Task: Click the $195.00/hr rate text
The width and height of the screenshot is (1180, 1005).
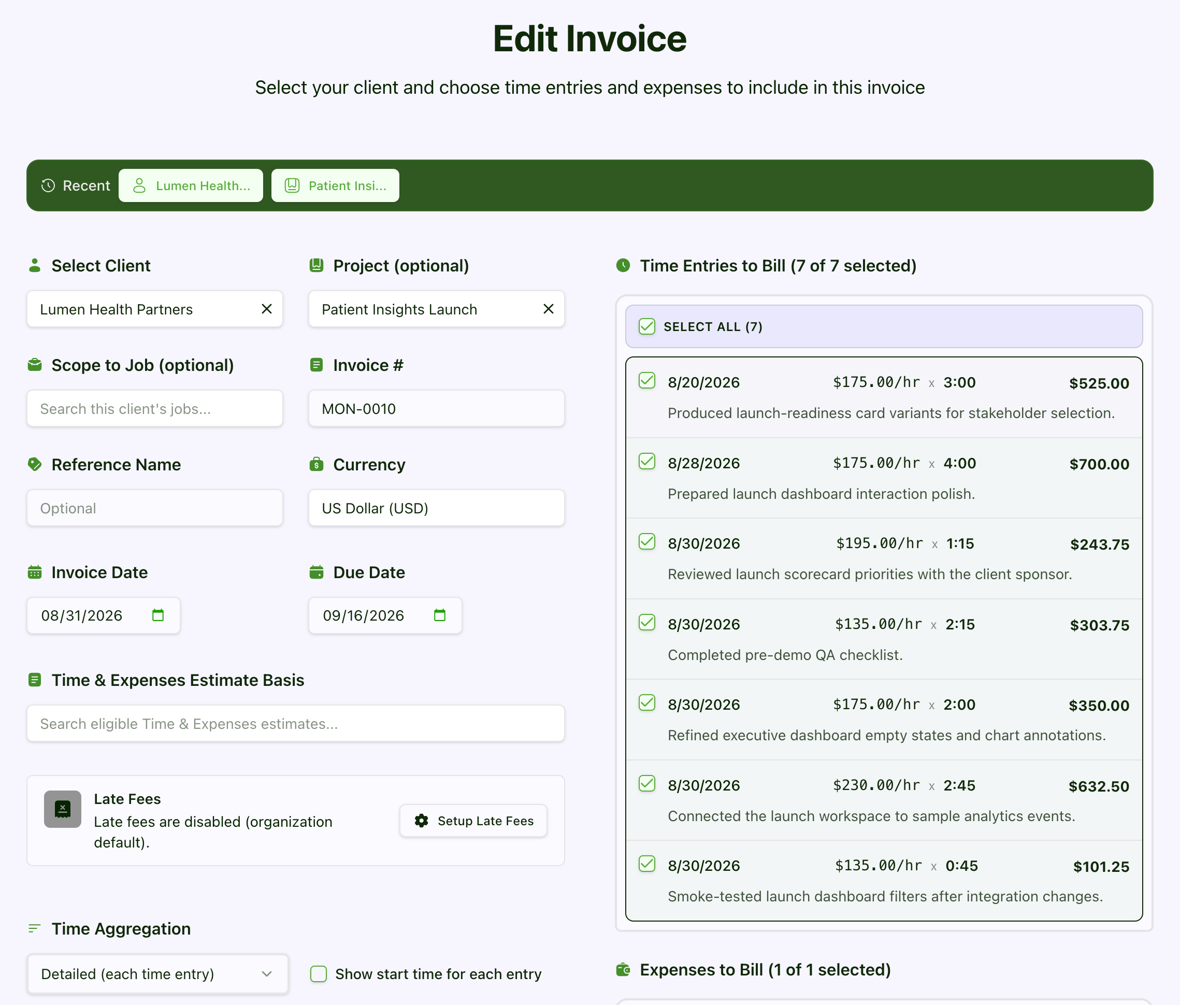Action: click(880, 544)
